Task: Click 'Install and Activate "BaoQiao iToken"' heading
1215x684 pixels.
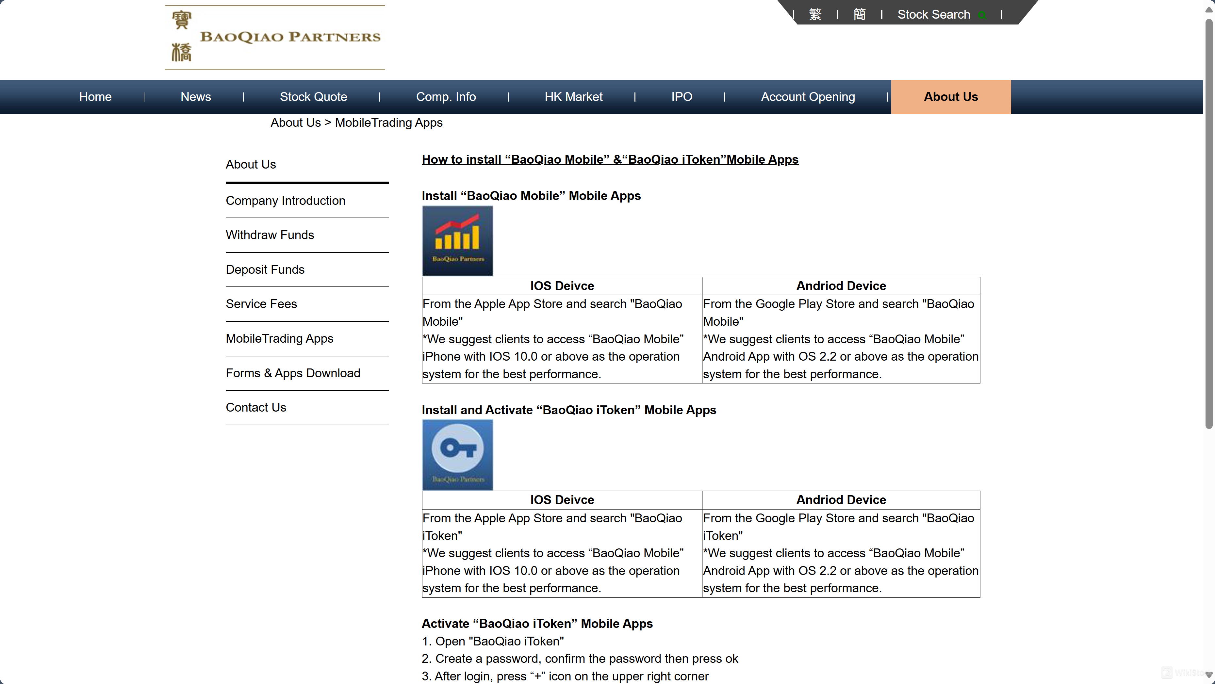Action: pyautogui.click(x=569, y=410)
